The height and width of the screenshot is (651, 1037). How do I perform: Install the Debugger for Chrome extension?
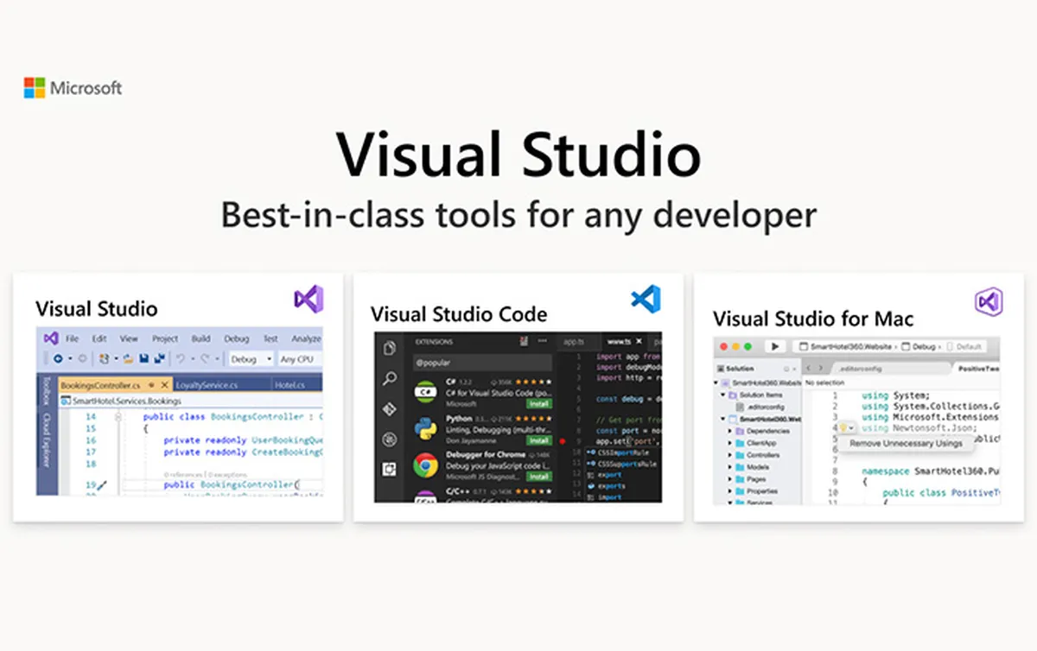click(x=539, y=477)
